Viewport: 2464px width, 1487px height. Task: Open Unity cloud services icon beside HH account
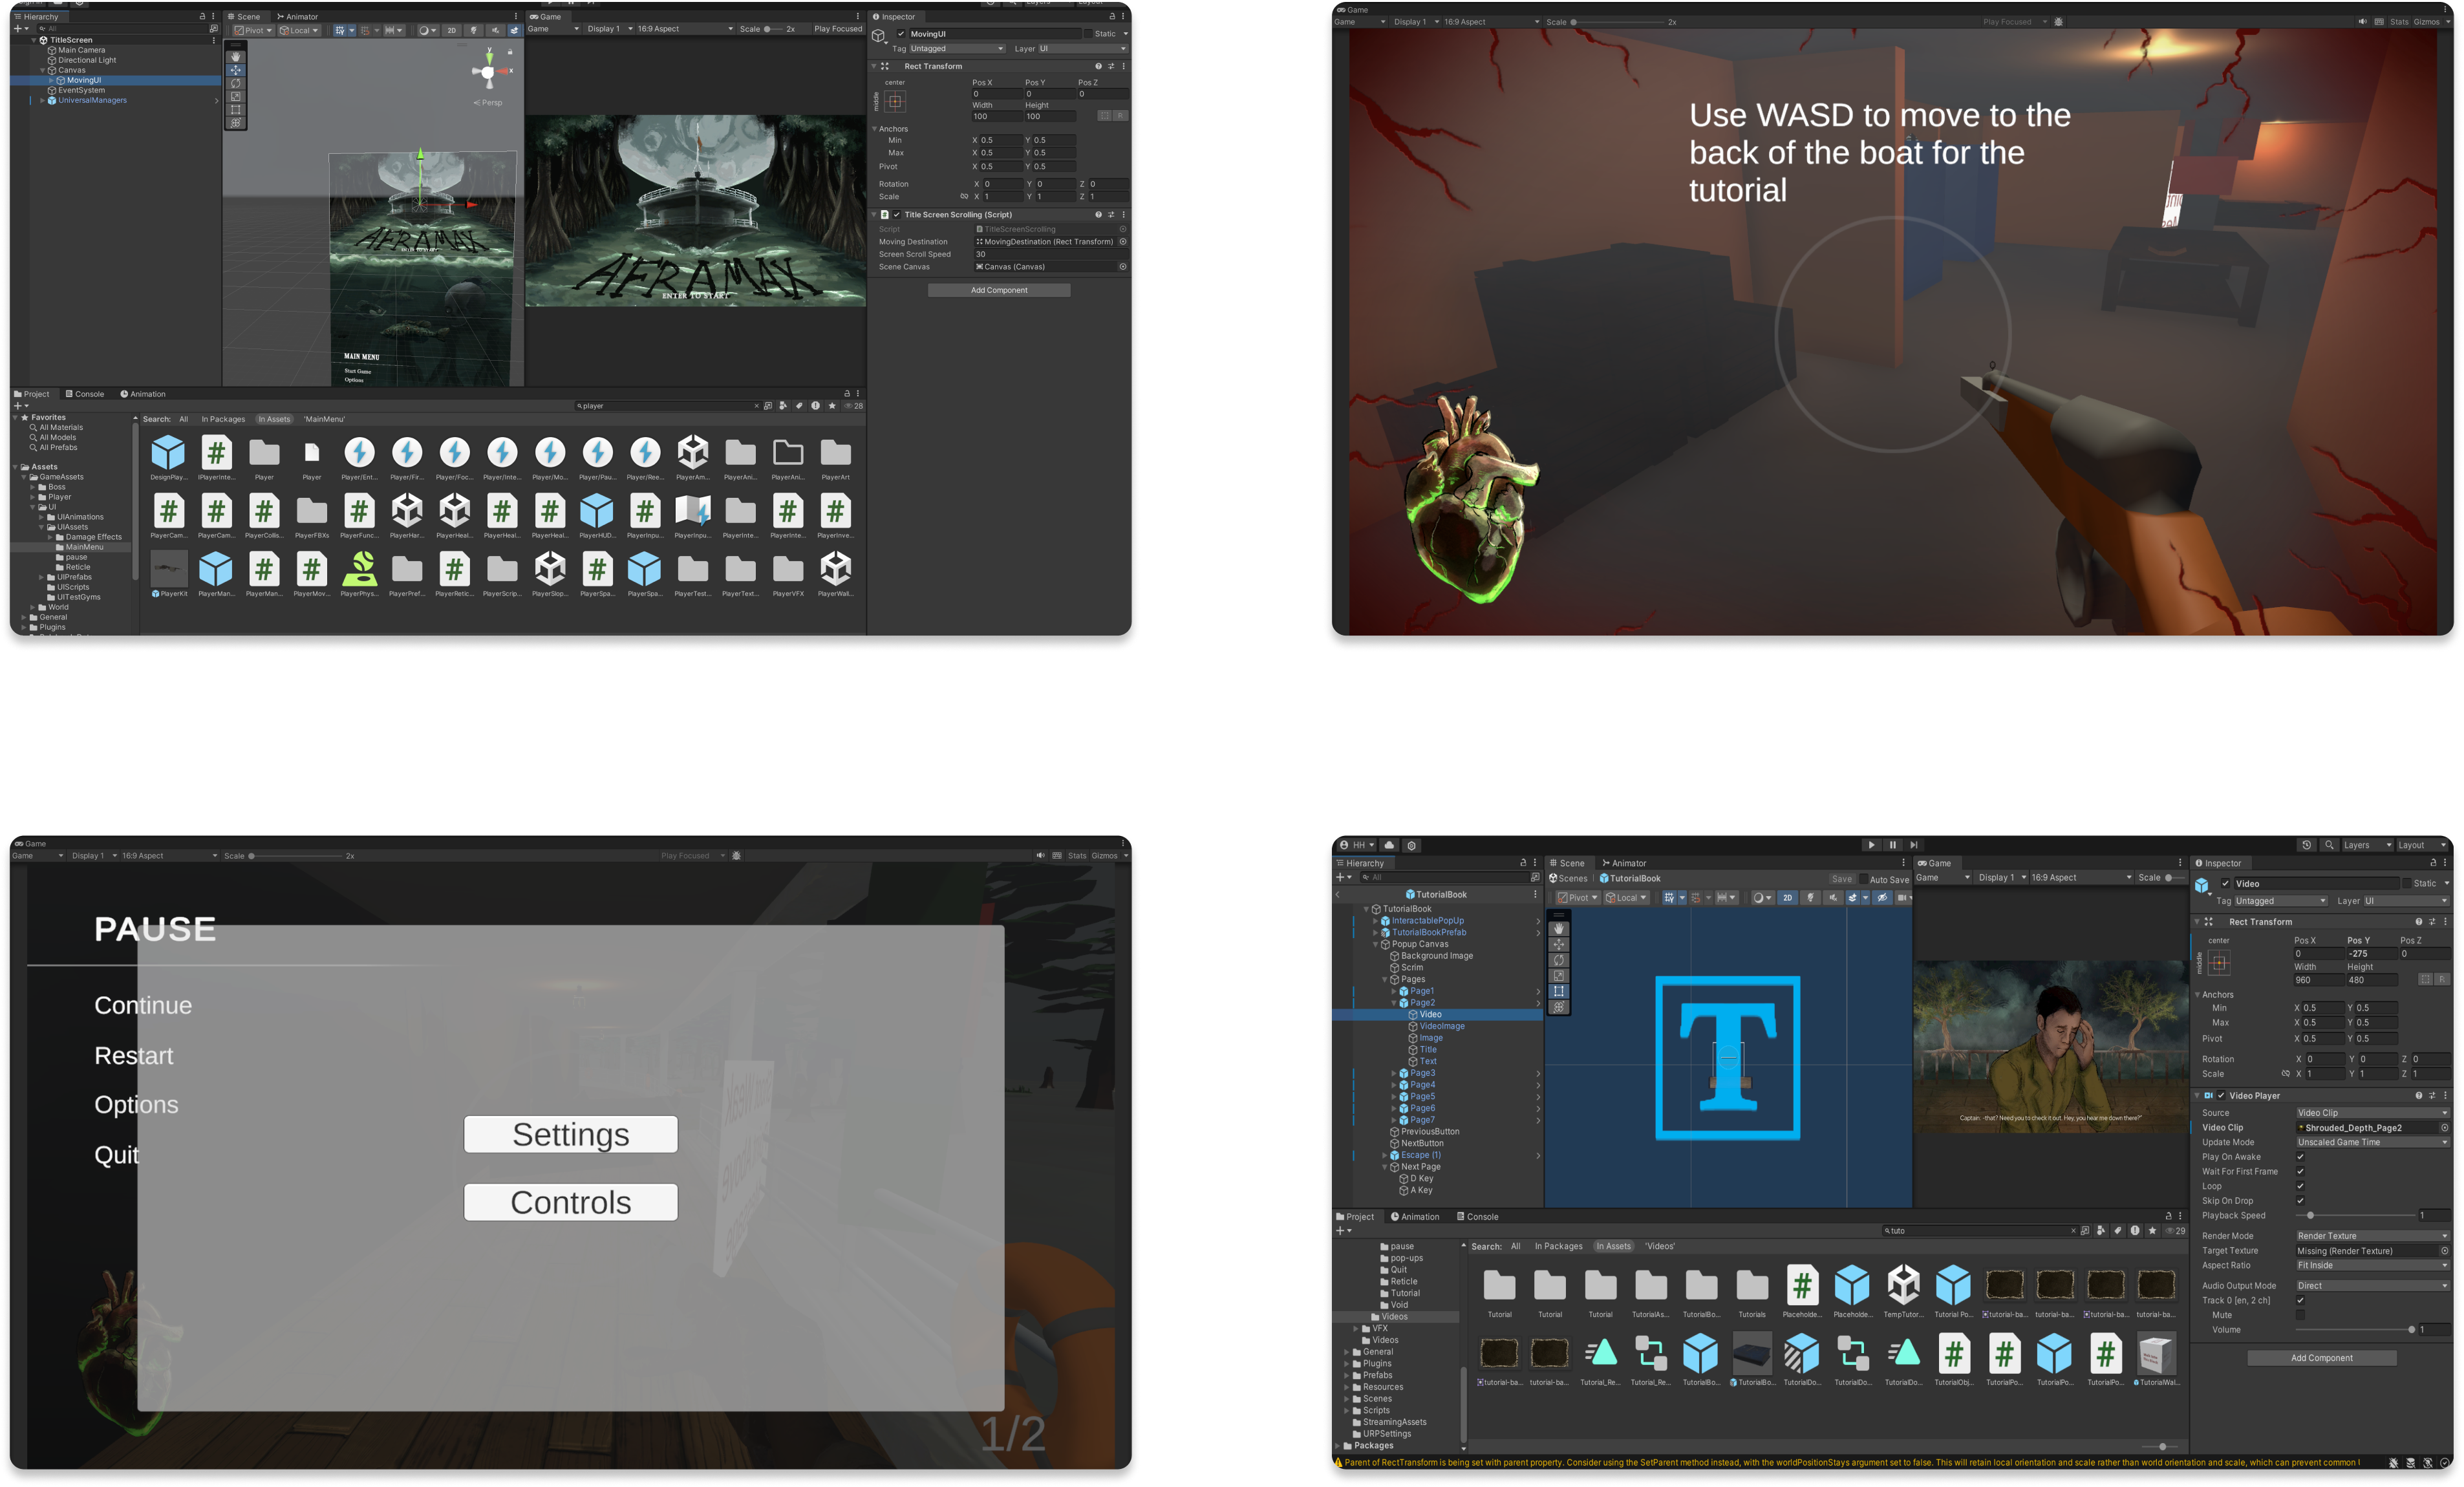pos(1389,845)
